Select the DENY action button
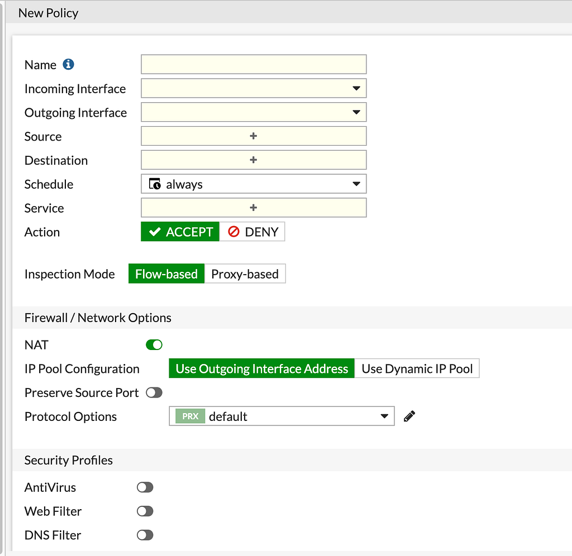 pos(252,232)
